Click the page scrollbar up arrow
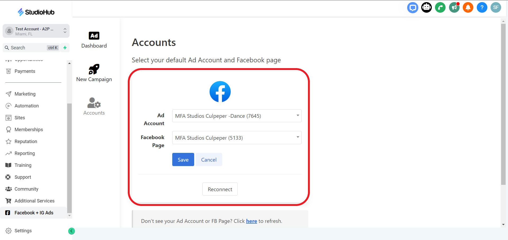The width and height of the screenshot is (508, 240). (503, 21)
